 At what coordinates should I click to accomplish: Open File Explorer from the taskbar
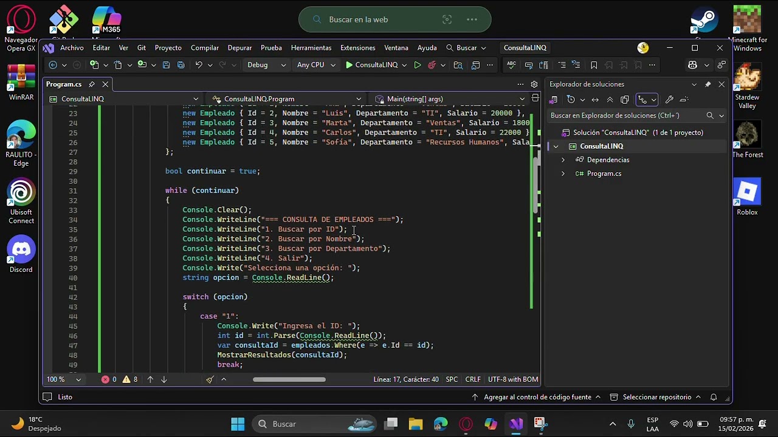click(x=415, y=424)
